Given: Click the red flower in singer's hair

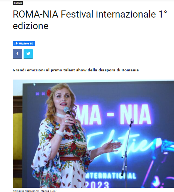Looking at the screenshot, I should click(x=49, y=93).
